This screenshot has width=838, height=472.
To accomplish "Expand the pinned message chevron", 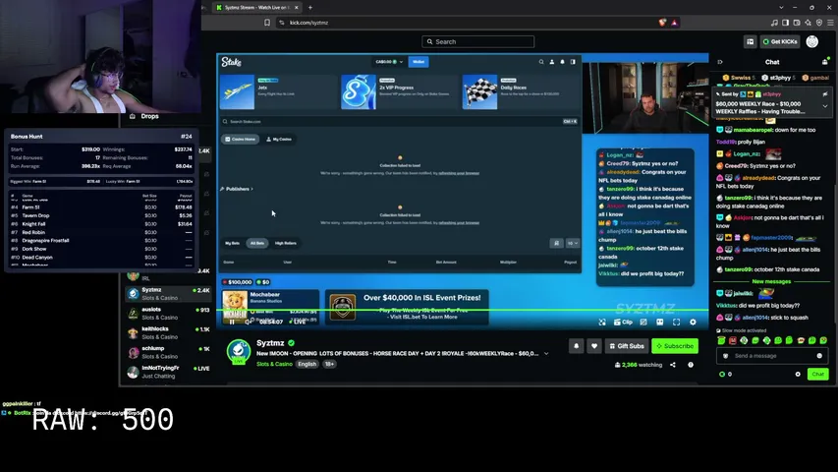I will pyautogui.click(x=825, y=106).
